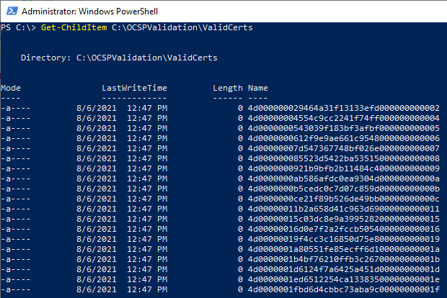Viewport: 447px width, 298px height.
Task: Click the Length column header
Action: [228, 88]
